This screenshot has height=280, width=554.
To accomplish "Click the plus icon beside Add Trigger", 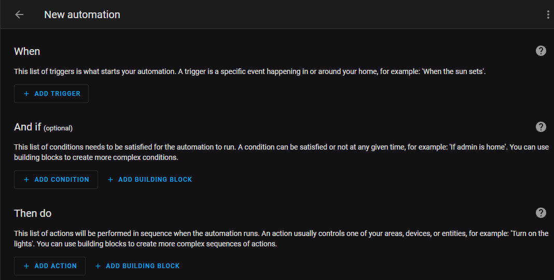I will tap(26, 94).
